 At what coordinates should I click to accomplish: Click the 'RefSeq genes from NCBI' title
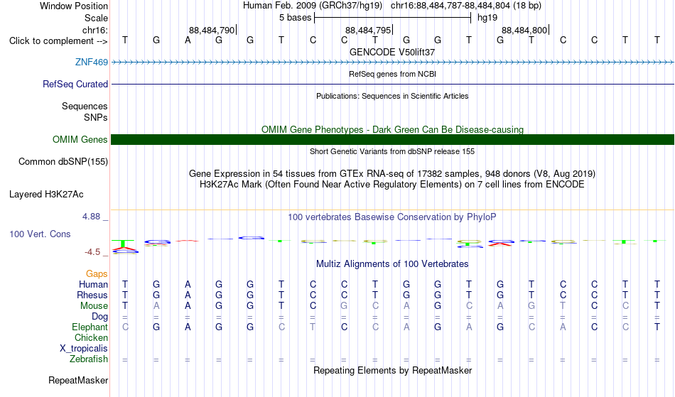click(393, 74)
